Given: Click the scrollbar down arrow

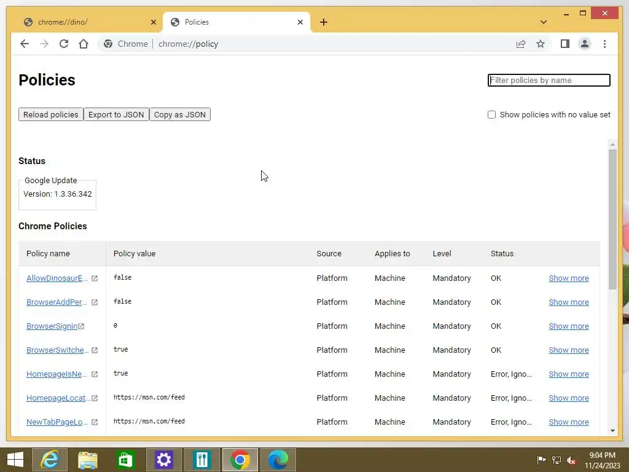Looking at the screenshot, I should pyautogui.click(x=612, y=431).
